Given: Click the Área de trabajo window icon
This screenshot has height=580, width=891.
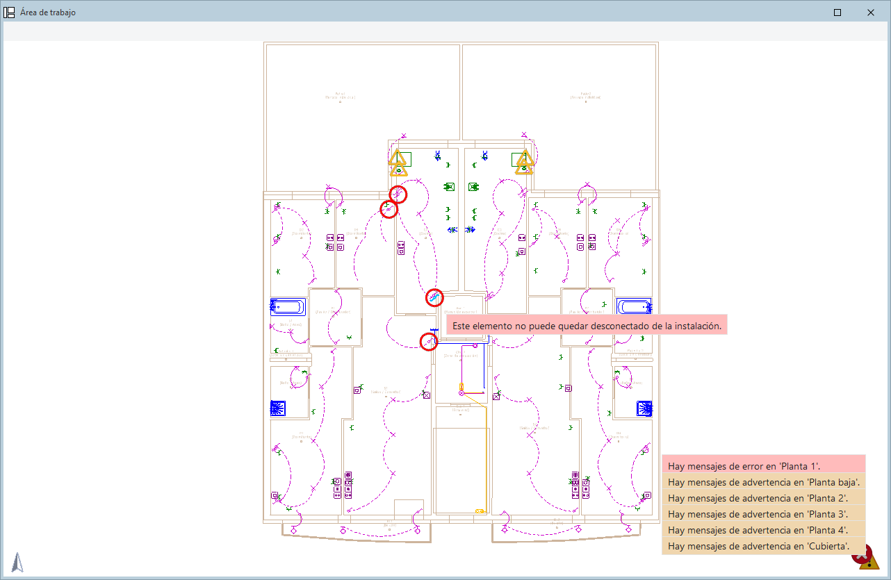Looking at the screenshot, I should pos(10,13).
